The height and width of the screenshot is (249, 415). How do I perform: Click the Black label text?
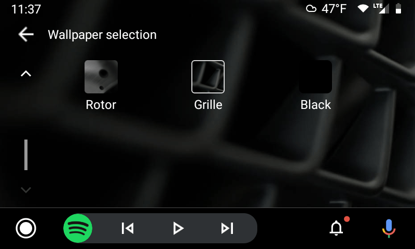pos(315,105)
